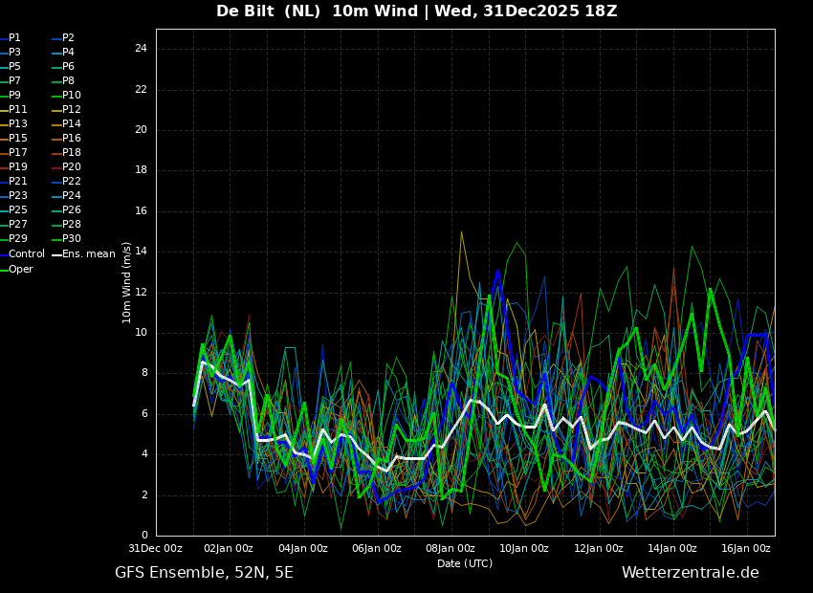Click the P1 legend entry
The height and width of the screenshot is (593, 813).
[11, 38]
